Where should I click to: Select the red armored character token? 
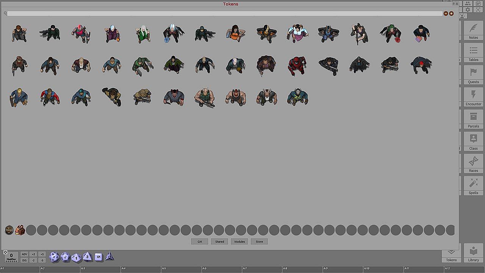click(x=297, y=66)
